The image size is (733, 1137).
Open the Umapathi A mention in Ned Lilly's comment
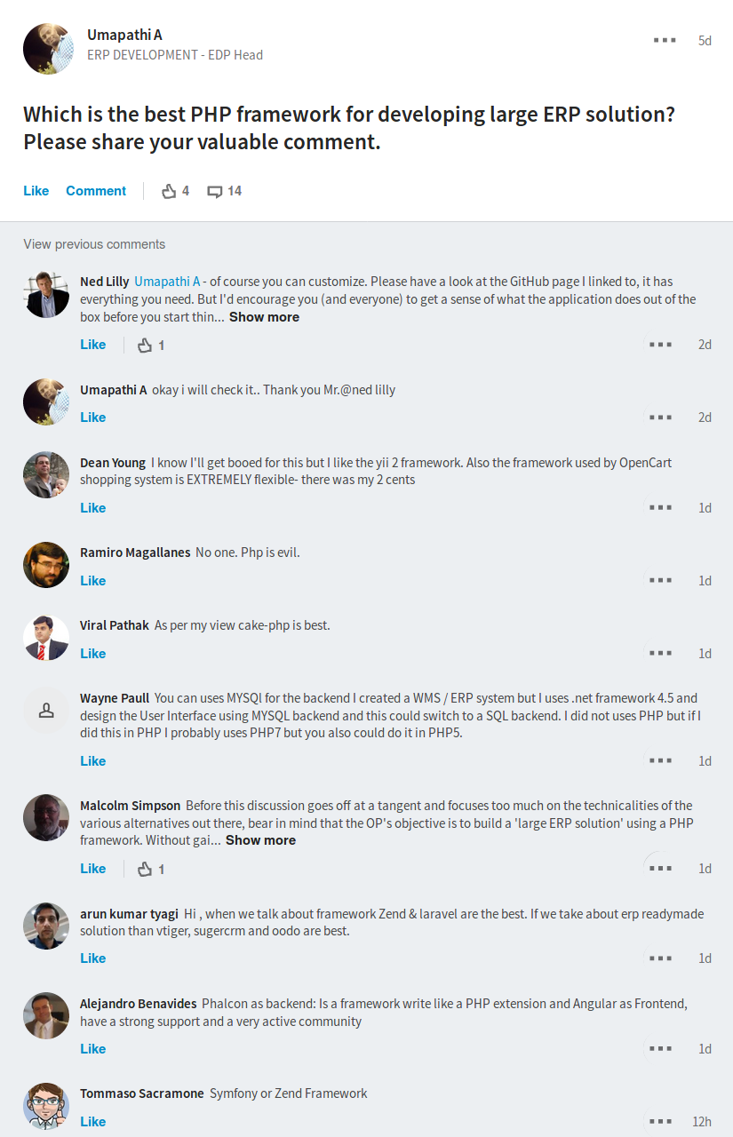click(x=167, y=282)
